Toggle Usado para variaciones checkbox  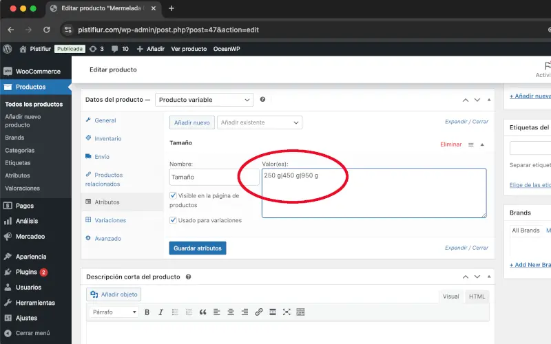tap(173, 220)
